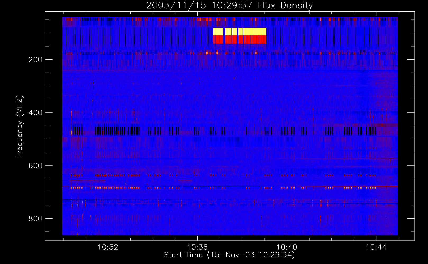Click the 10:36 time tick label
Viewport: 428px width, 264px height.
click(x=197, y=247)
